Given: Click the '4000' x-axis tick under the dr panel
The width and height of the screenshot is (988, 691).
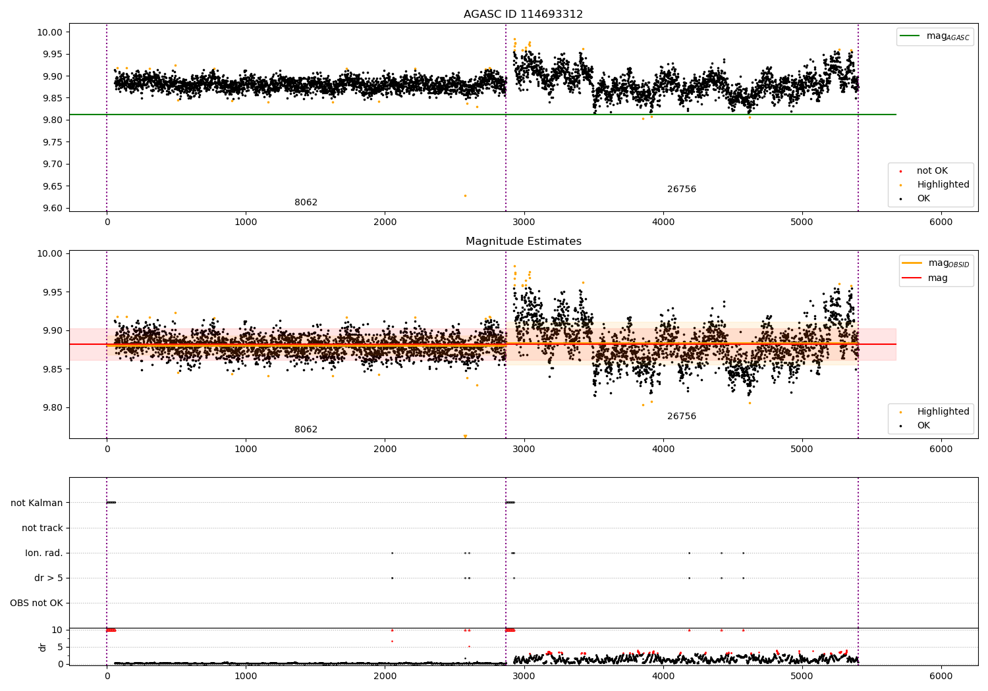Looking at the screenshot, I should pos(663,675).
